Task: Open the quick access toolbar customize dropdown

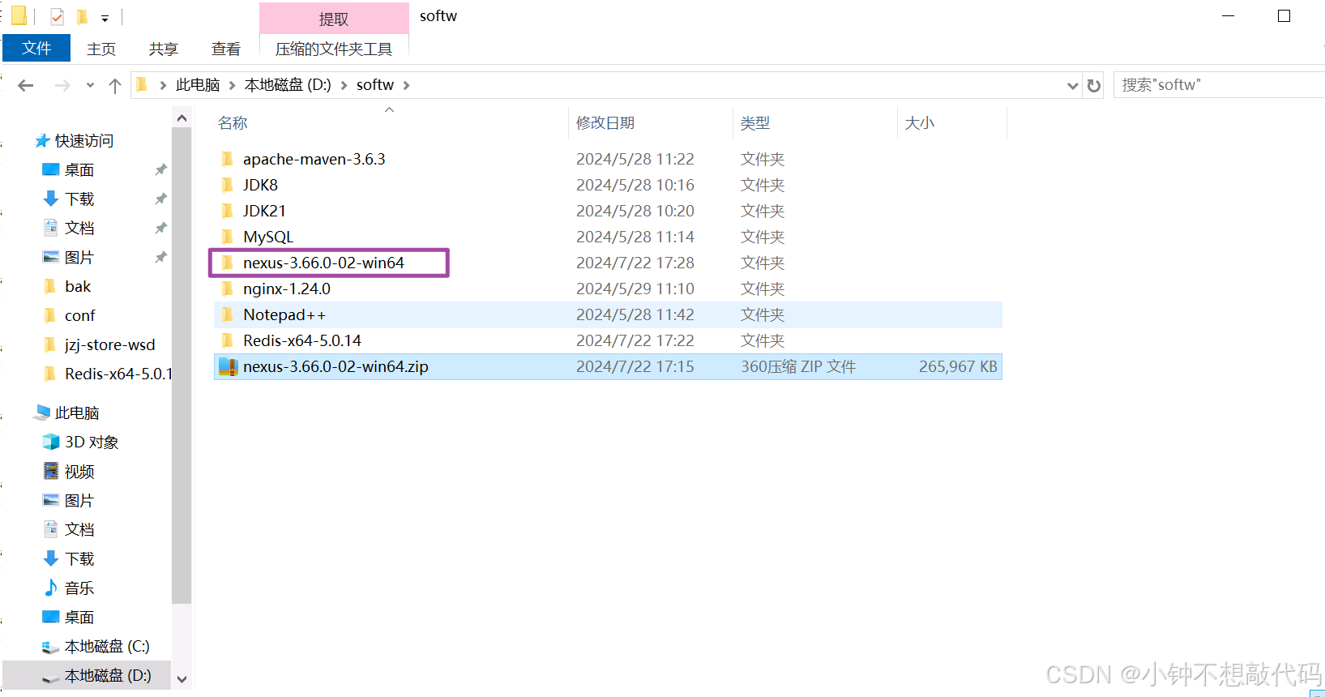Action: tap(105, 18)
